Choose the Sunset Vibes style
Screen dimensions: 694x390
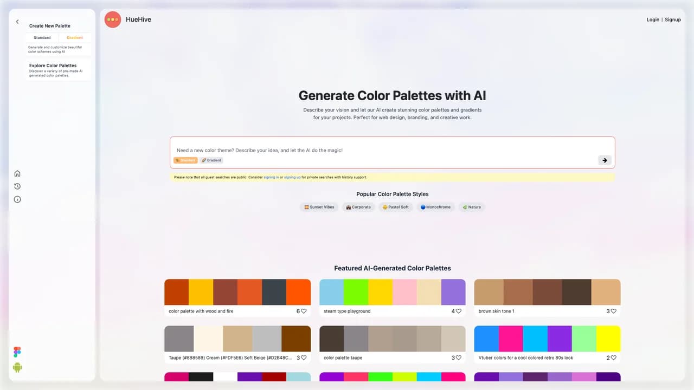point(319,207)
